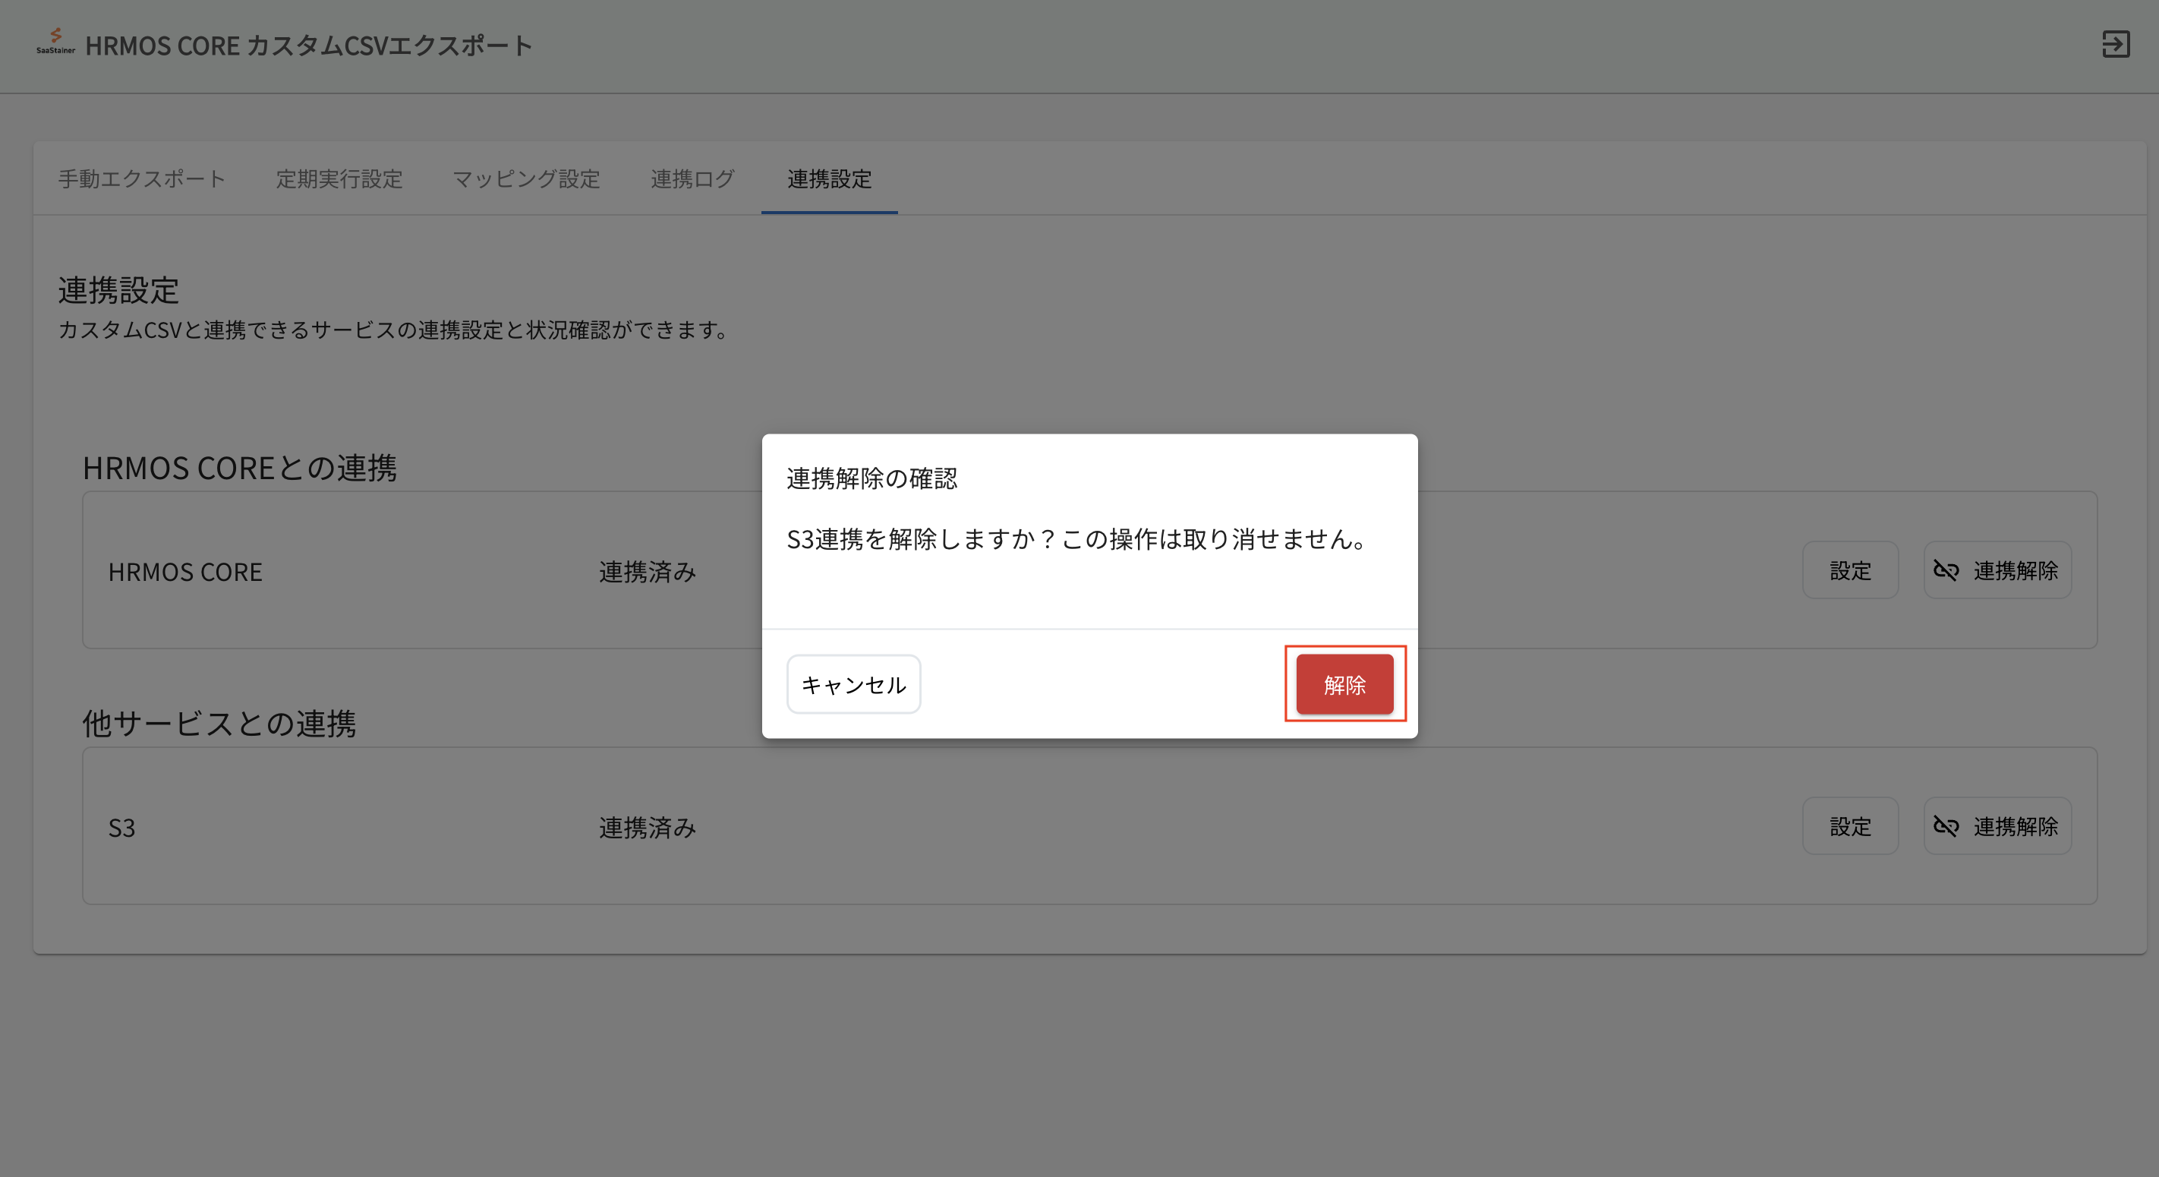Click 連携済み status in S3 row

click(647, 828)
